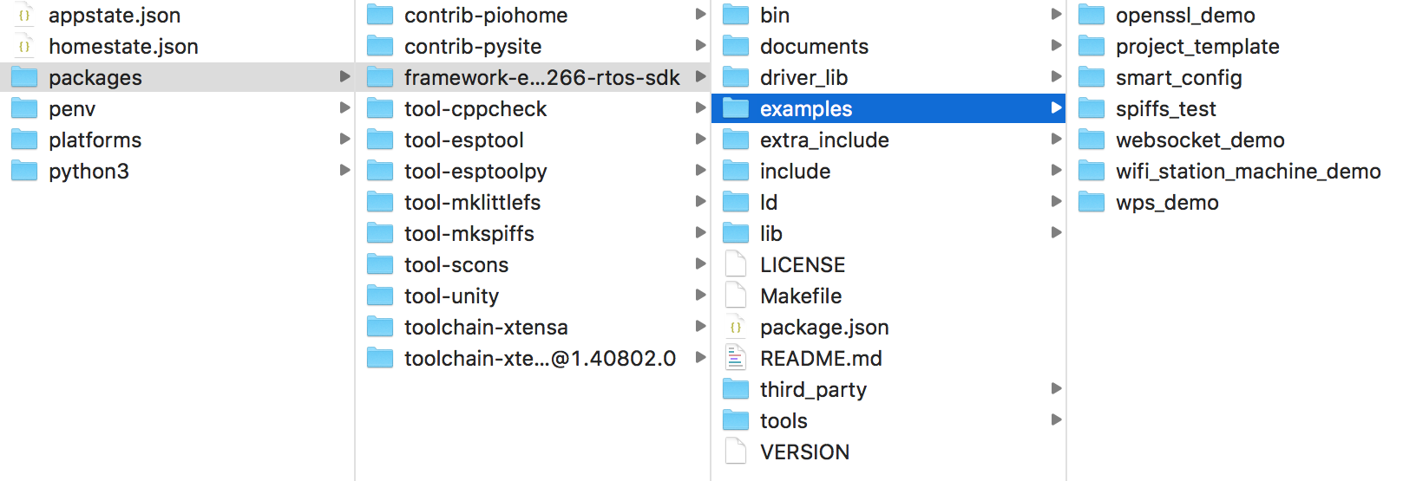Click the python3 folder icon
The image size is (1403, 481).
[x=24, y=172]
